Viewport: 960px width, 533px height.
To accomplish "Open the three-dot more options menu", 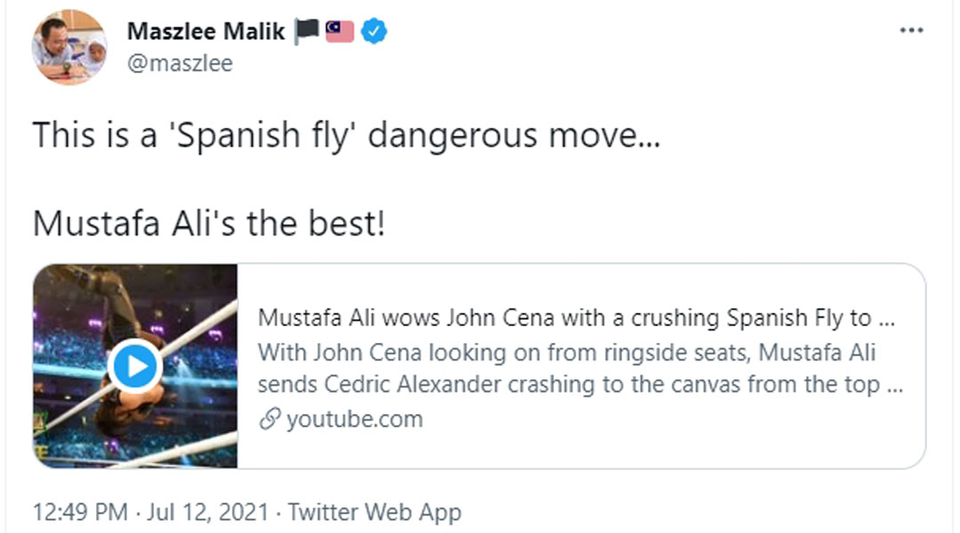I will tap(911, 30).
